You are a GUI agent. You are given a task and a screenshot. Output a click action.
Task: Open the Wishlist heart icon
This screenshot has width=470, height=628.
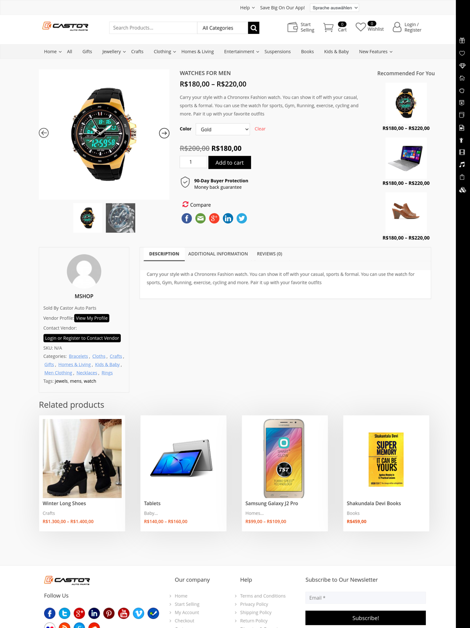(360, 27)
